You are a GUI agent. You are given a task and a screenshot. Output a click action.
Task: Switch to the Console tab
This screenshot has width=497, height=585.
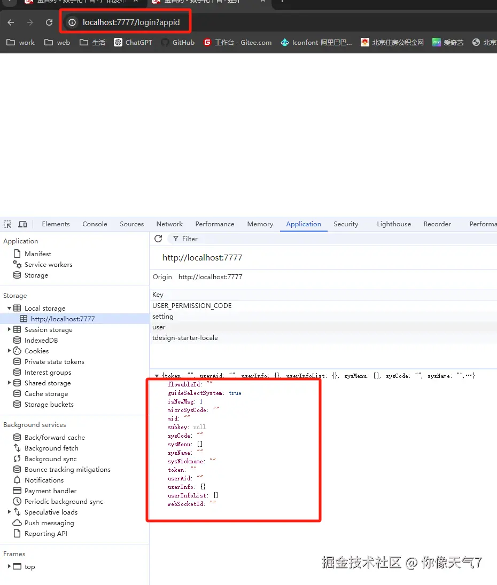pos(95,224)
